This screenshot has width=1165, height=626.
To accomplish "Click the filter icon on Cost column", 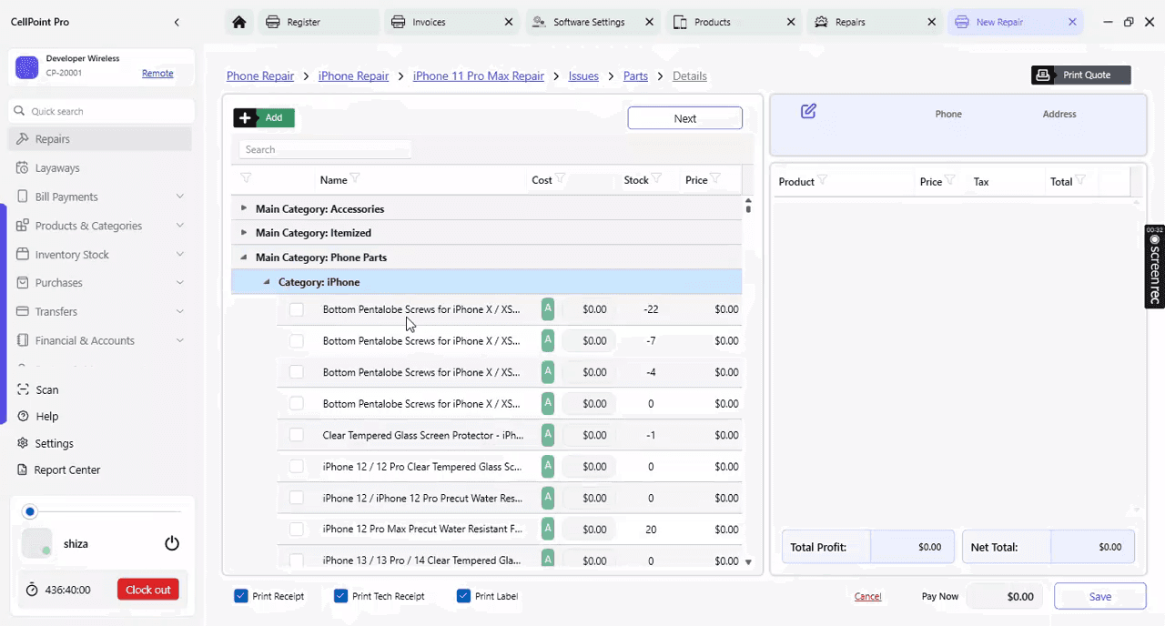I will click(561, 178).
